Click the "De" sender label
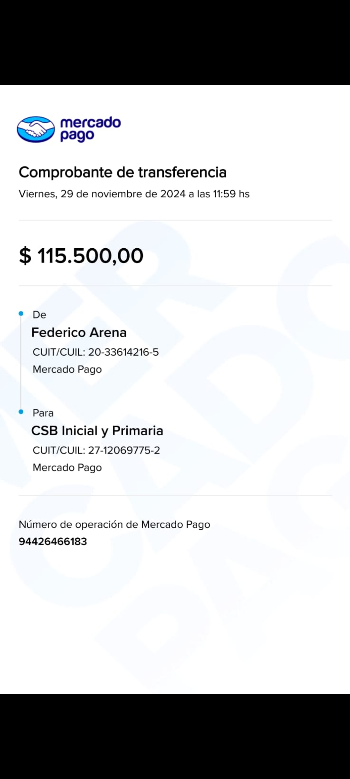The width and height of the screenshot is (350, 779). click(x=40, y=315)
